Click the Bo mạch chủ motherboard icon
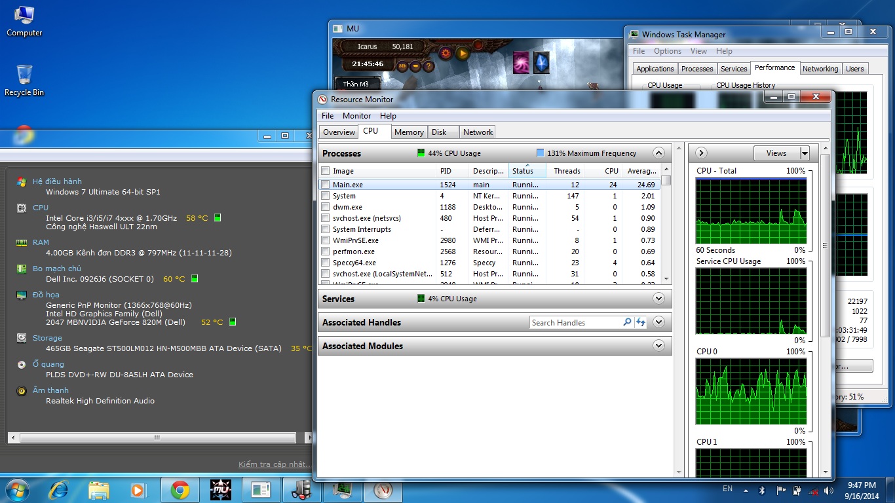Screen dimensions: 895x503 click(22, 269)
